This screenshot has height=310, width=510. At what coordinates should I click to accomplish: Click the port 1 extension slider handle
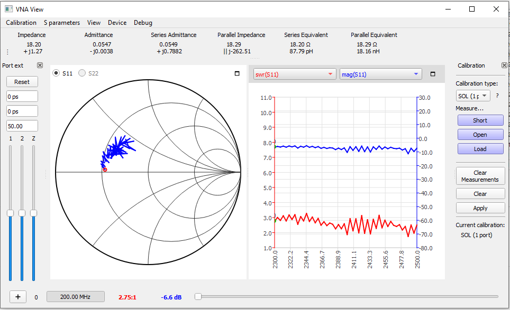click(x=11, y=213)
